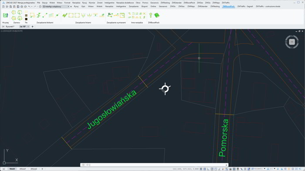305x171 pixels.
Task: Switch to the Arkusz1 layout tab
Action: click(x=23, y=169)
